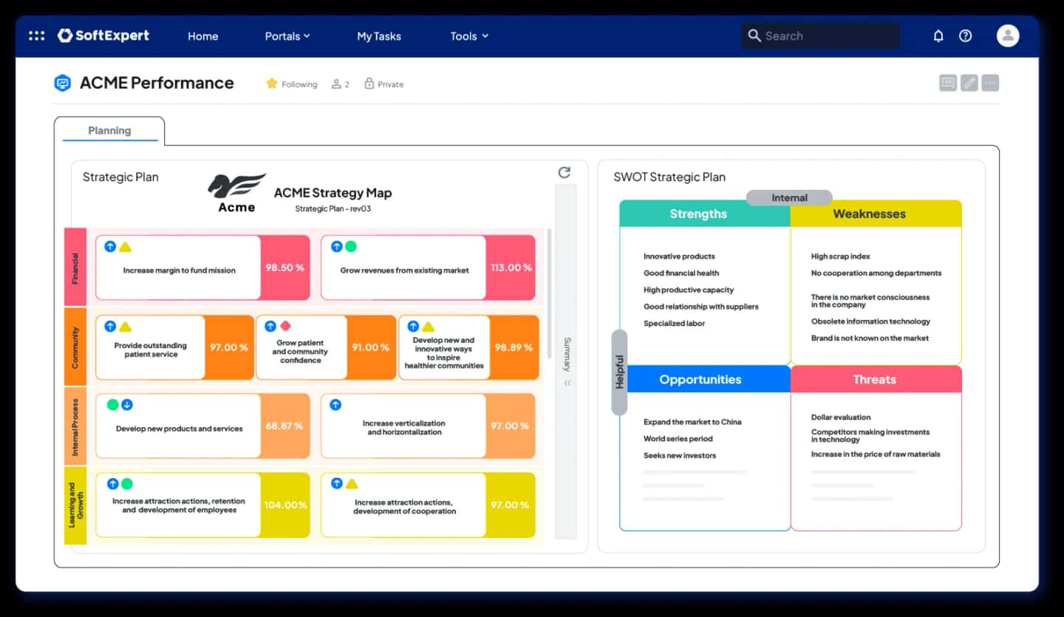Open the Weaknesses quadrant header
This screenshot has width=1064, height=617.
click(x=876, y=214)
